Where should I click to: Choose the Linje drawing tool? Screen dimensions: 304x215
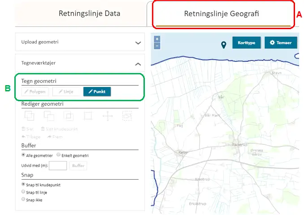65,92
